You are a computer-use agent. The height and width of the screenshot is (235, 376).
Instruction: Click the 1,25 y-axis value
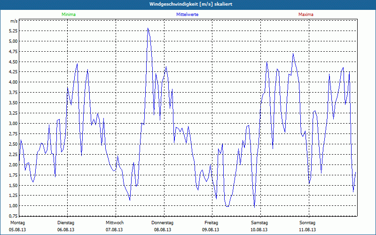coord(14,196)
